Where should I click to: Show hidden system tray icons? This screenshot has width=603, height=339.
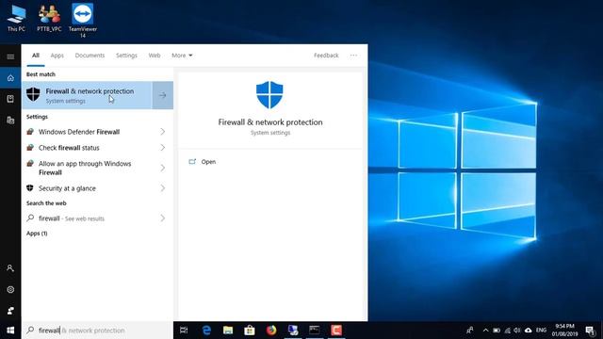click(x=486, y=331)
